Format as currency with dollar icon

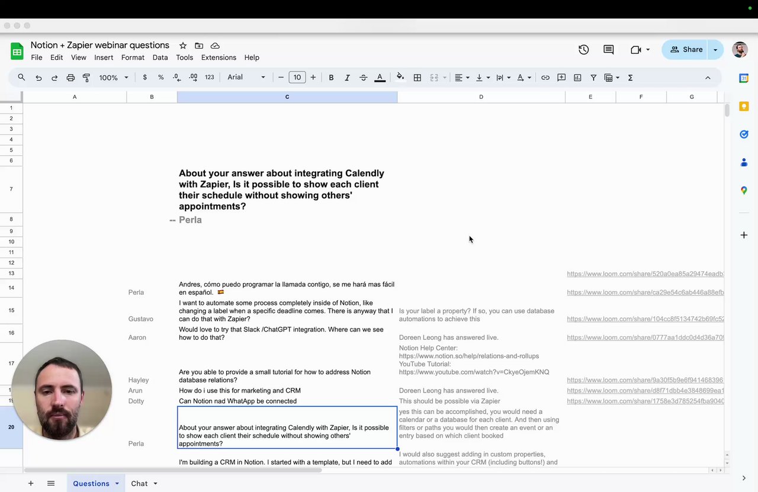145,78
